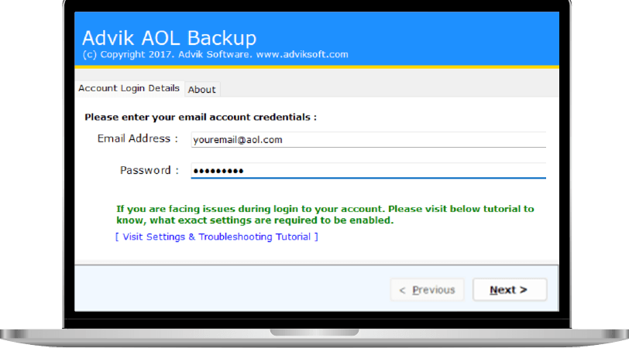The image size is (629, 348).
Task: Open Visit Settings & Troubleshooting Tutorial link
Action: (x=217, y=237)
